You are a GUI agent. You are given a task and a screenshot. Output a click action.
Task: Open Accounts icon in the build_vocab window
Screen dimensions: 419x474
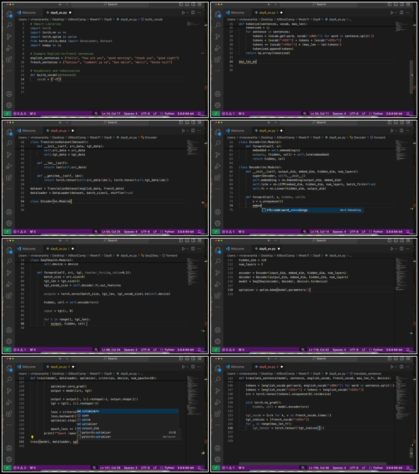9,94
